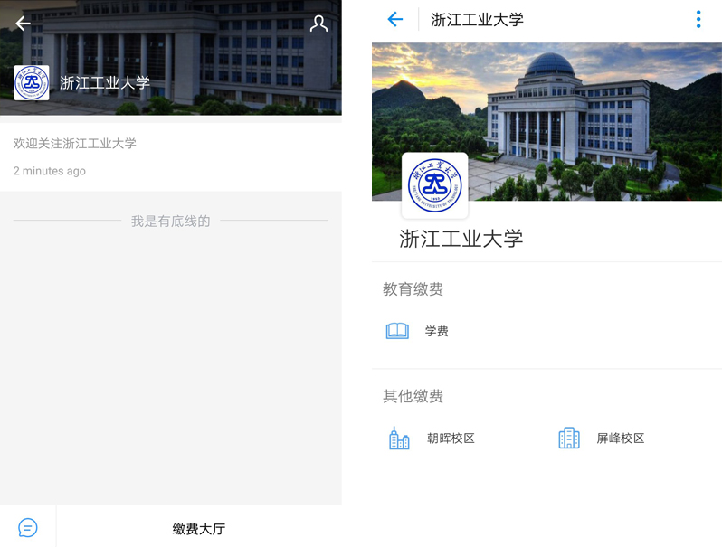Click the 教育缴费 section header
Image resolution: width=722 pixels, height=547 pixels.
[413, 289]
